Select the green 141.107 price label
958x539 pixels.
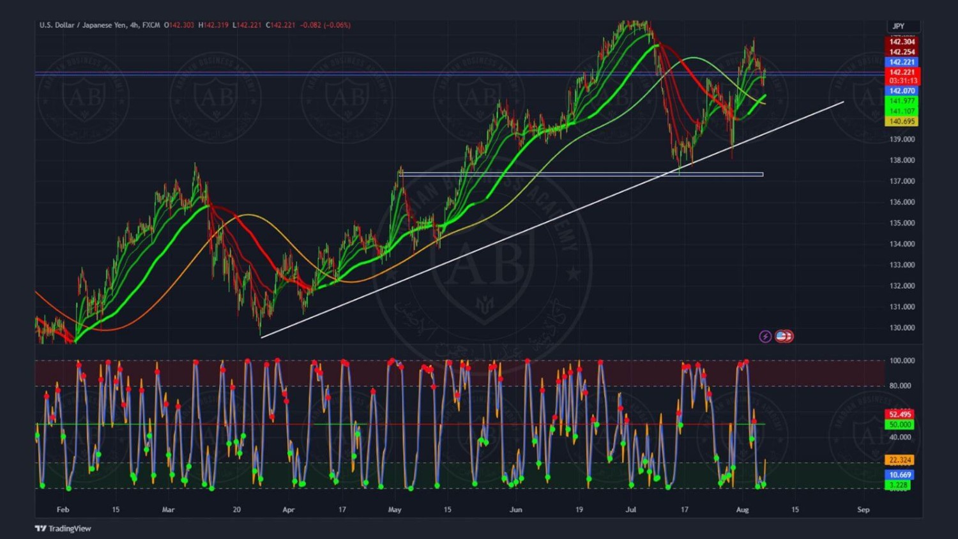click(x=902, y=111)
